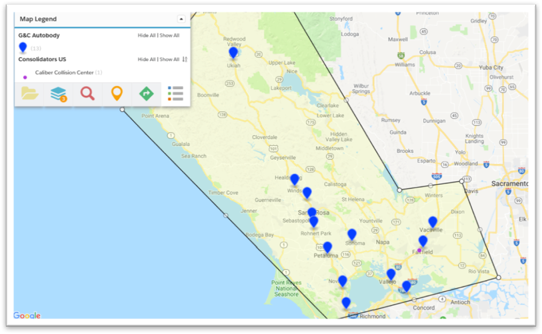Click the blue pin at Ukiah
Viewport: 542px width, 334px height.
(x=233, y=52)
